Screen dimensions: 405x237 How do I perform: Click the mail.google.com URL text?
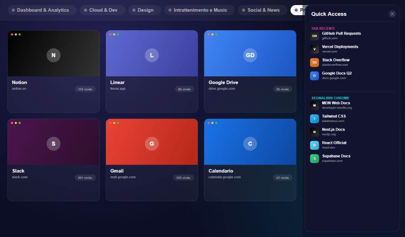click(x=123, y=177)
